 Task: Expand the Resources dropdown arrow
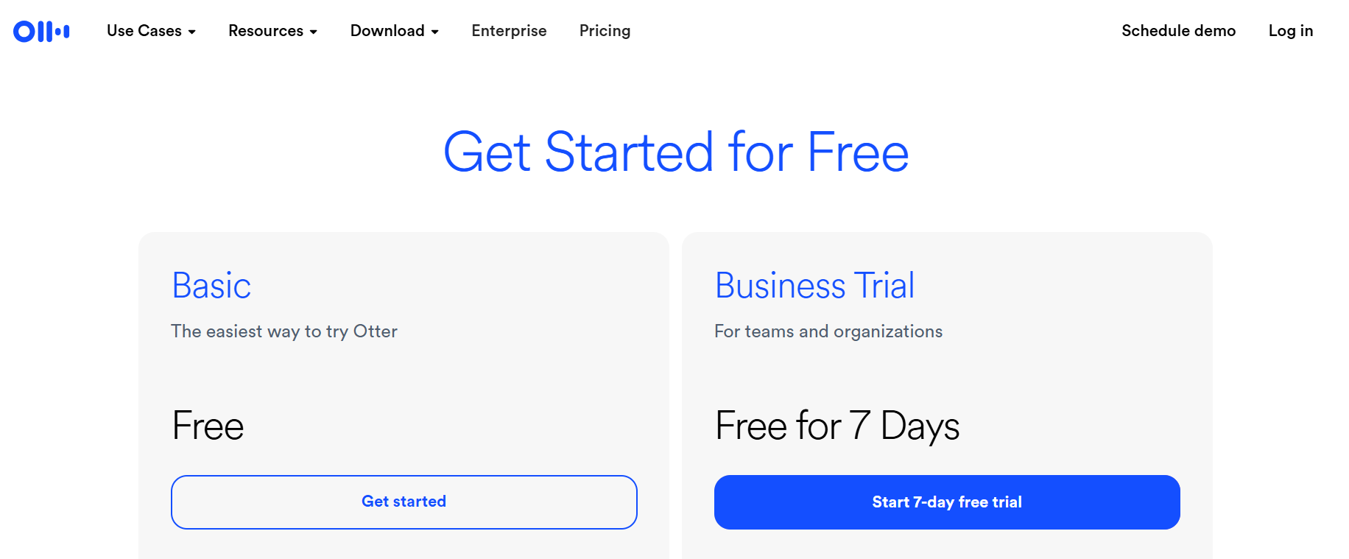point(314,32)
